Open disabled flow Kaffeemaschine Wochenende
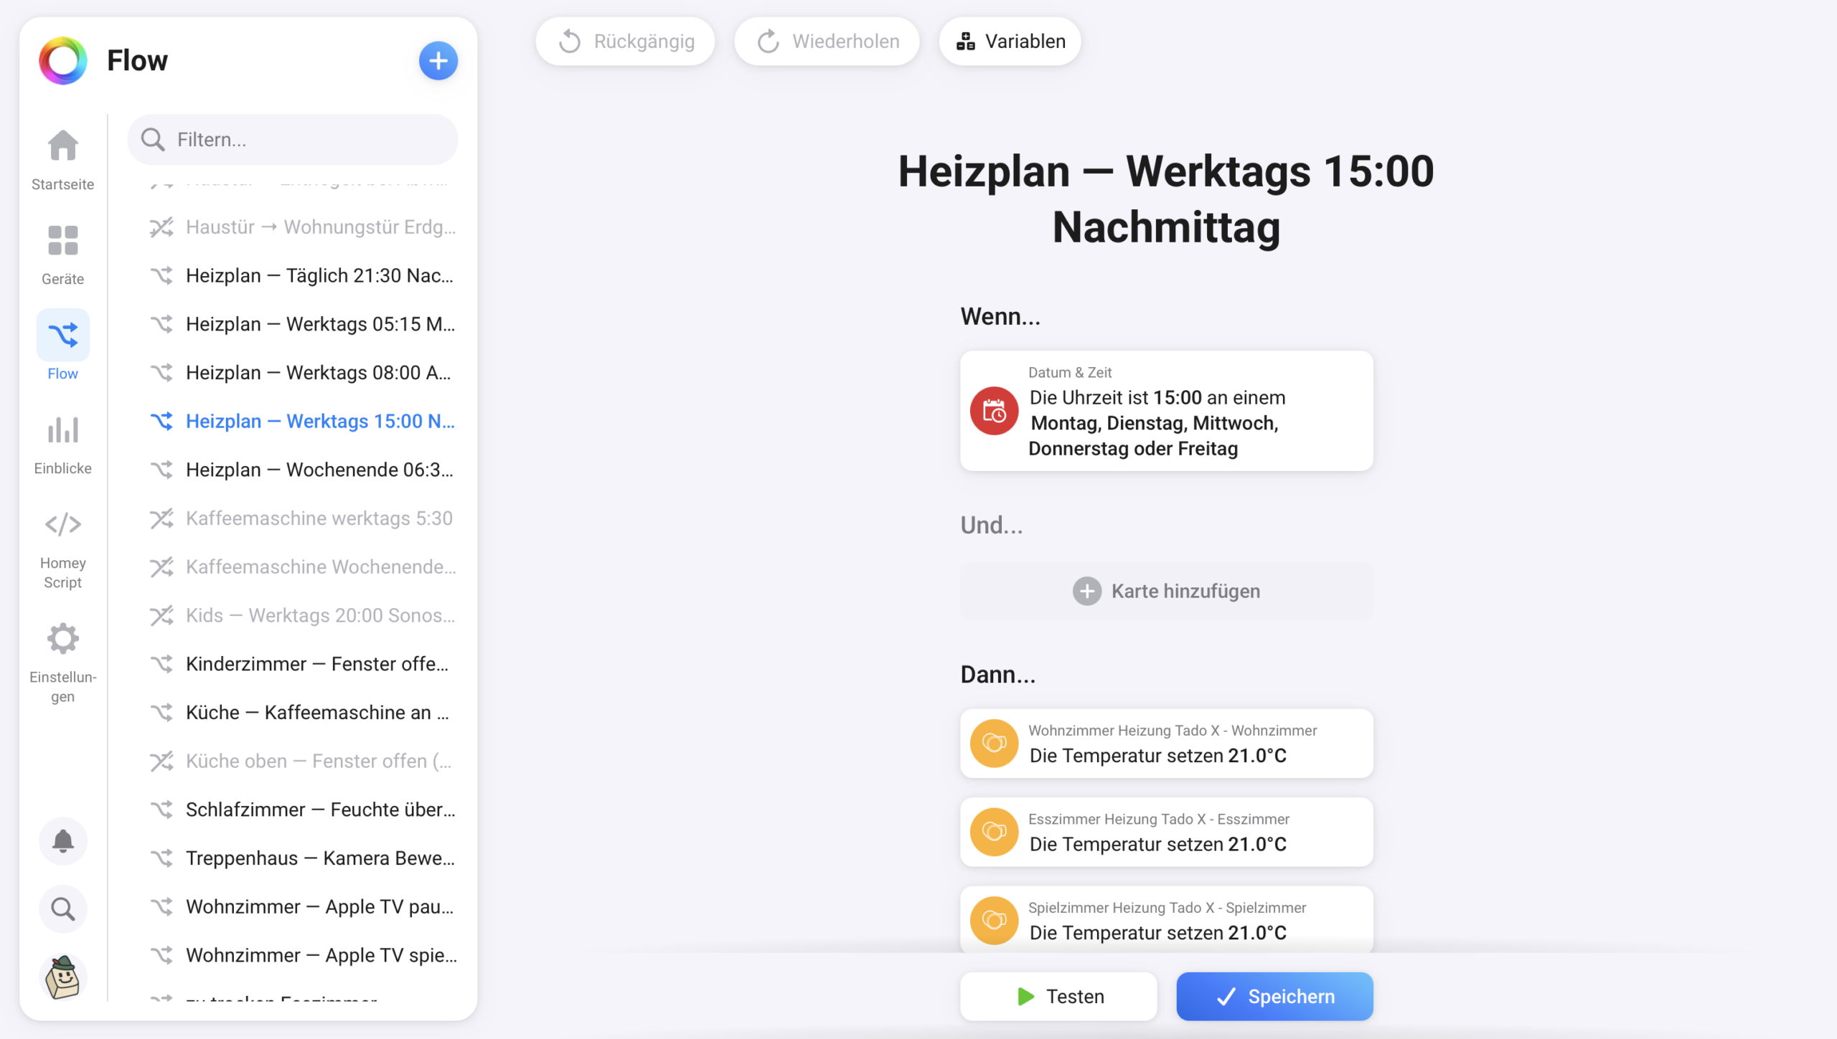The height and width of the screenshot is (1039, 1837). point(302,566)
